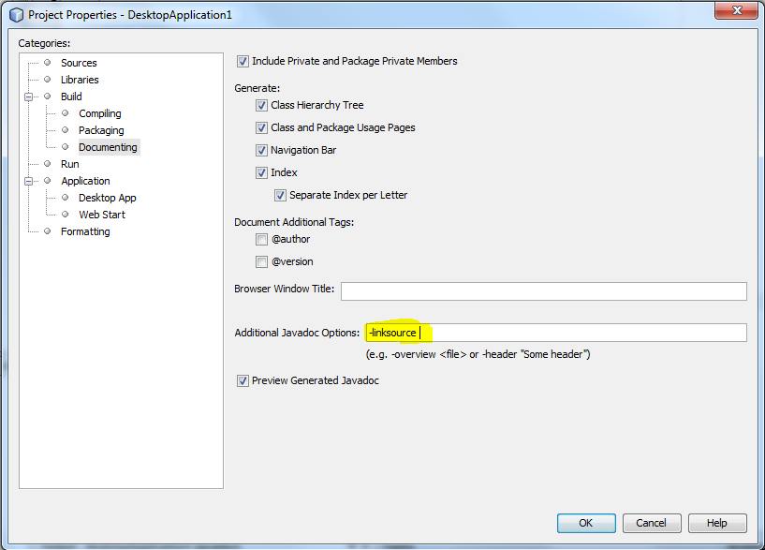The height and width of the screenshot is (550, 765).
Task: Click the example hint text for Javadoc options
Action: [478, 354]
